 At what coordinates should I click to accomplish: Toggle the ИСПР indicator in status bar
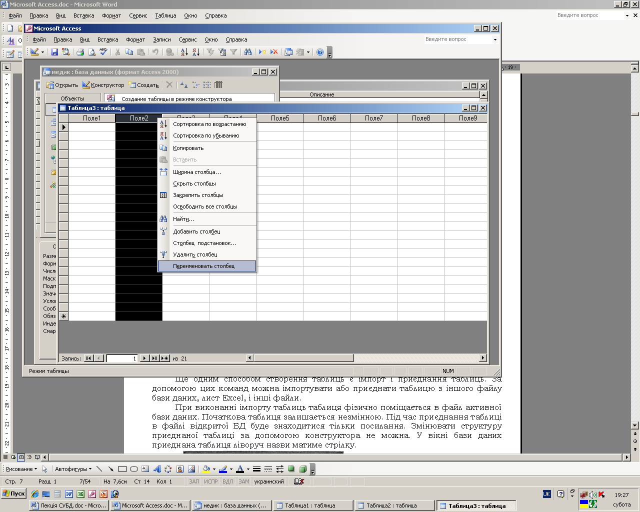pyautogui.click(x=211, y=481)
